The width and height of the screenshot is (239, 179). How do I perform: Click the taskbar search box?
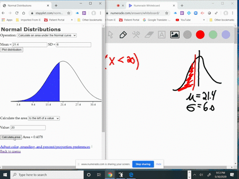[47, 175]
